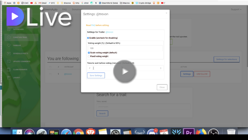Open the SteemWorld (beta) bookmark
Viewport: 248px width, 140px height.
click(108, 3)
